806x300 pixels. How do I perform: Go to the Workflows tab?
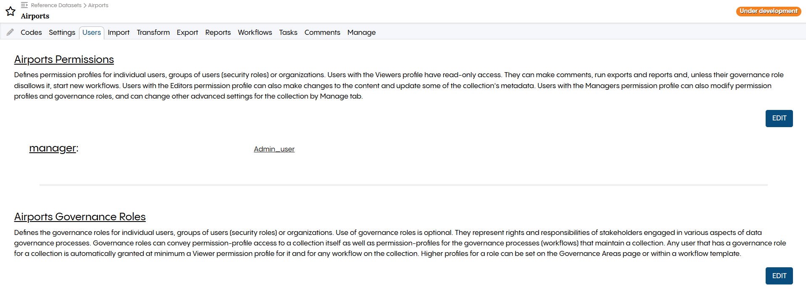pos(255,32)
